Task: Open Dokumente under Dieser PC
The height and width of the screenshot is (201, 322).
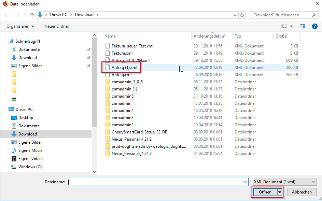Action: coord(29,126)
